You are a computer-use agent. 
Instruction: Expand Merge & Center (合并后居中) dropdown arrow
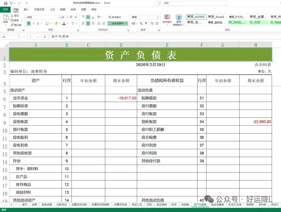[x=126, y=23]
